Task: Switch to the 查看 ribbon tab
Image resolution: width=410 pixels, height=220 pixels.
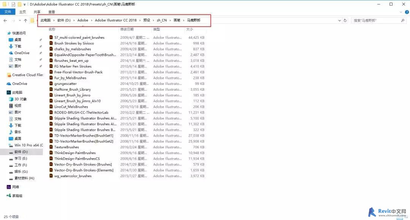Action: tap(52, 12)
